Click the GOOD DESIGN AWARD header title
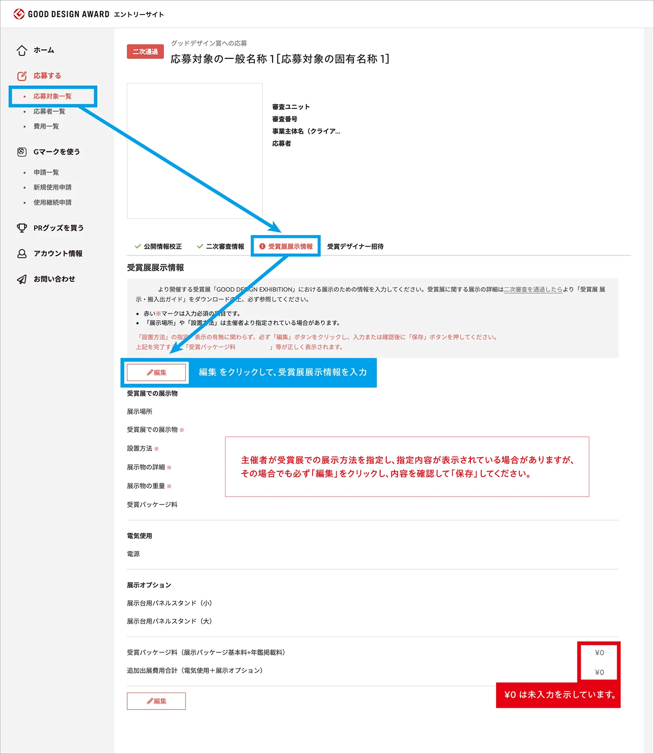The image size is (654, 754). click(x=69, y=14)
